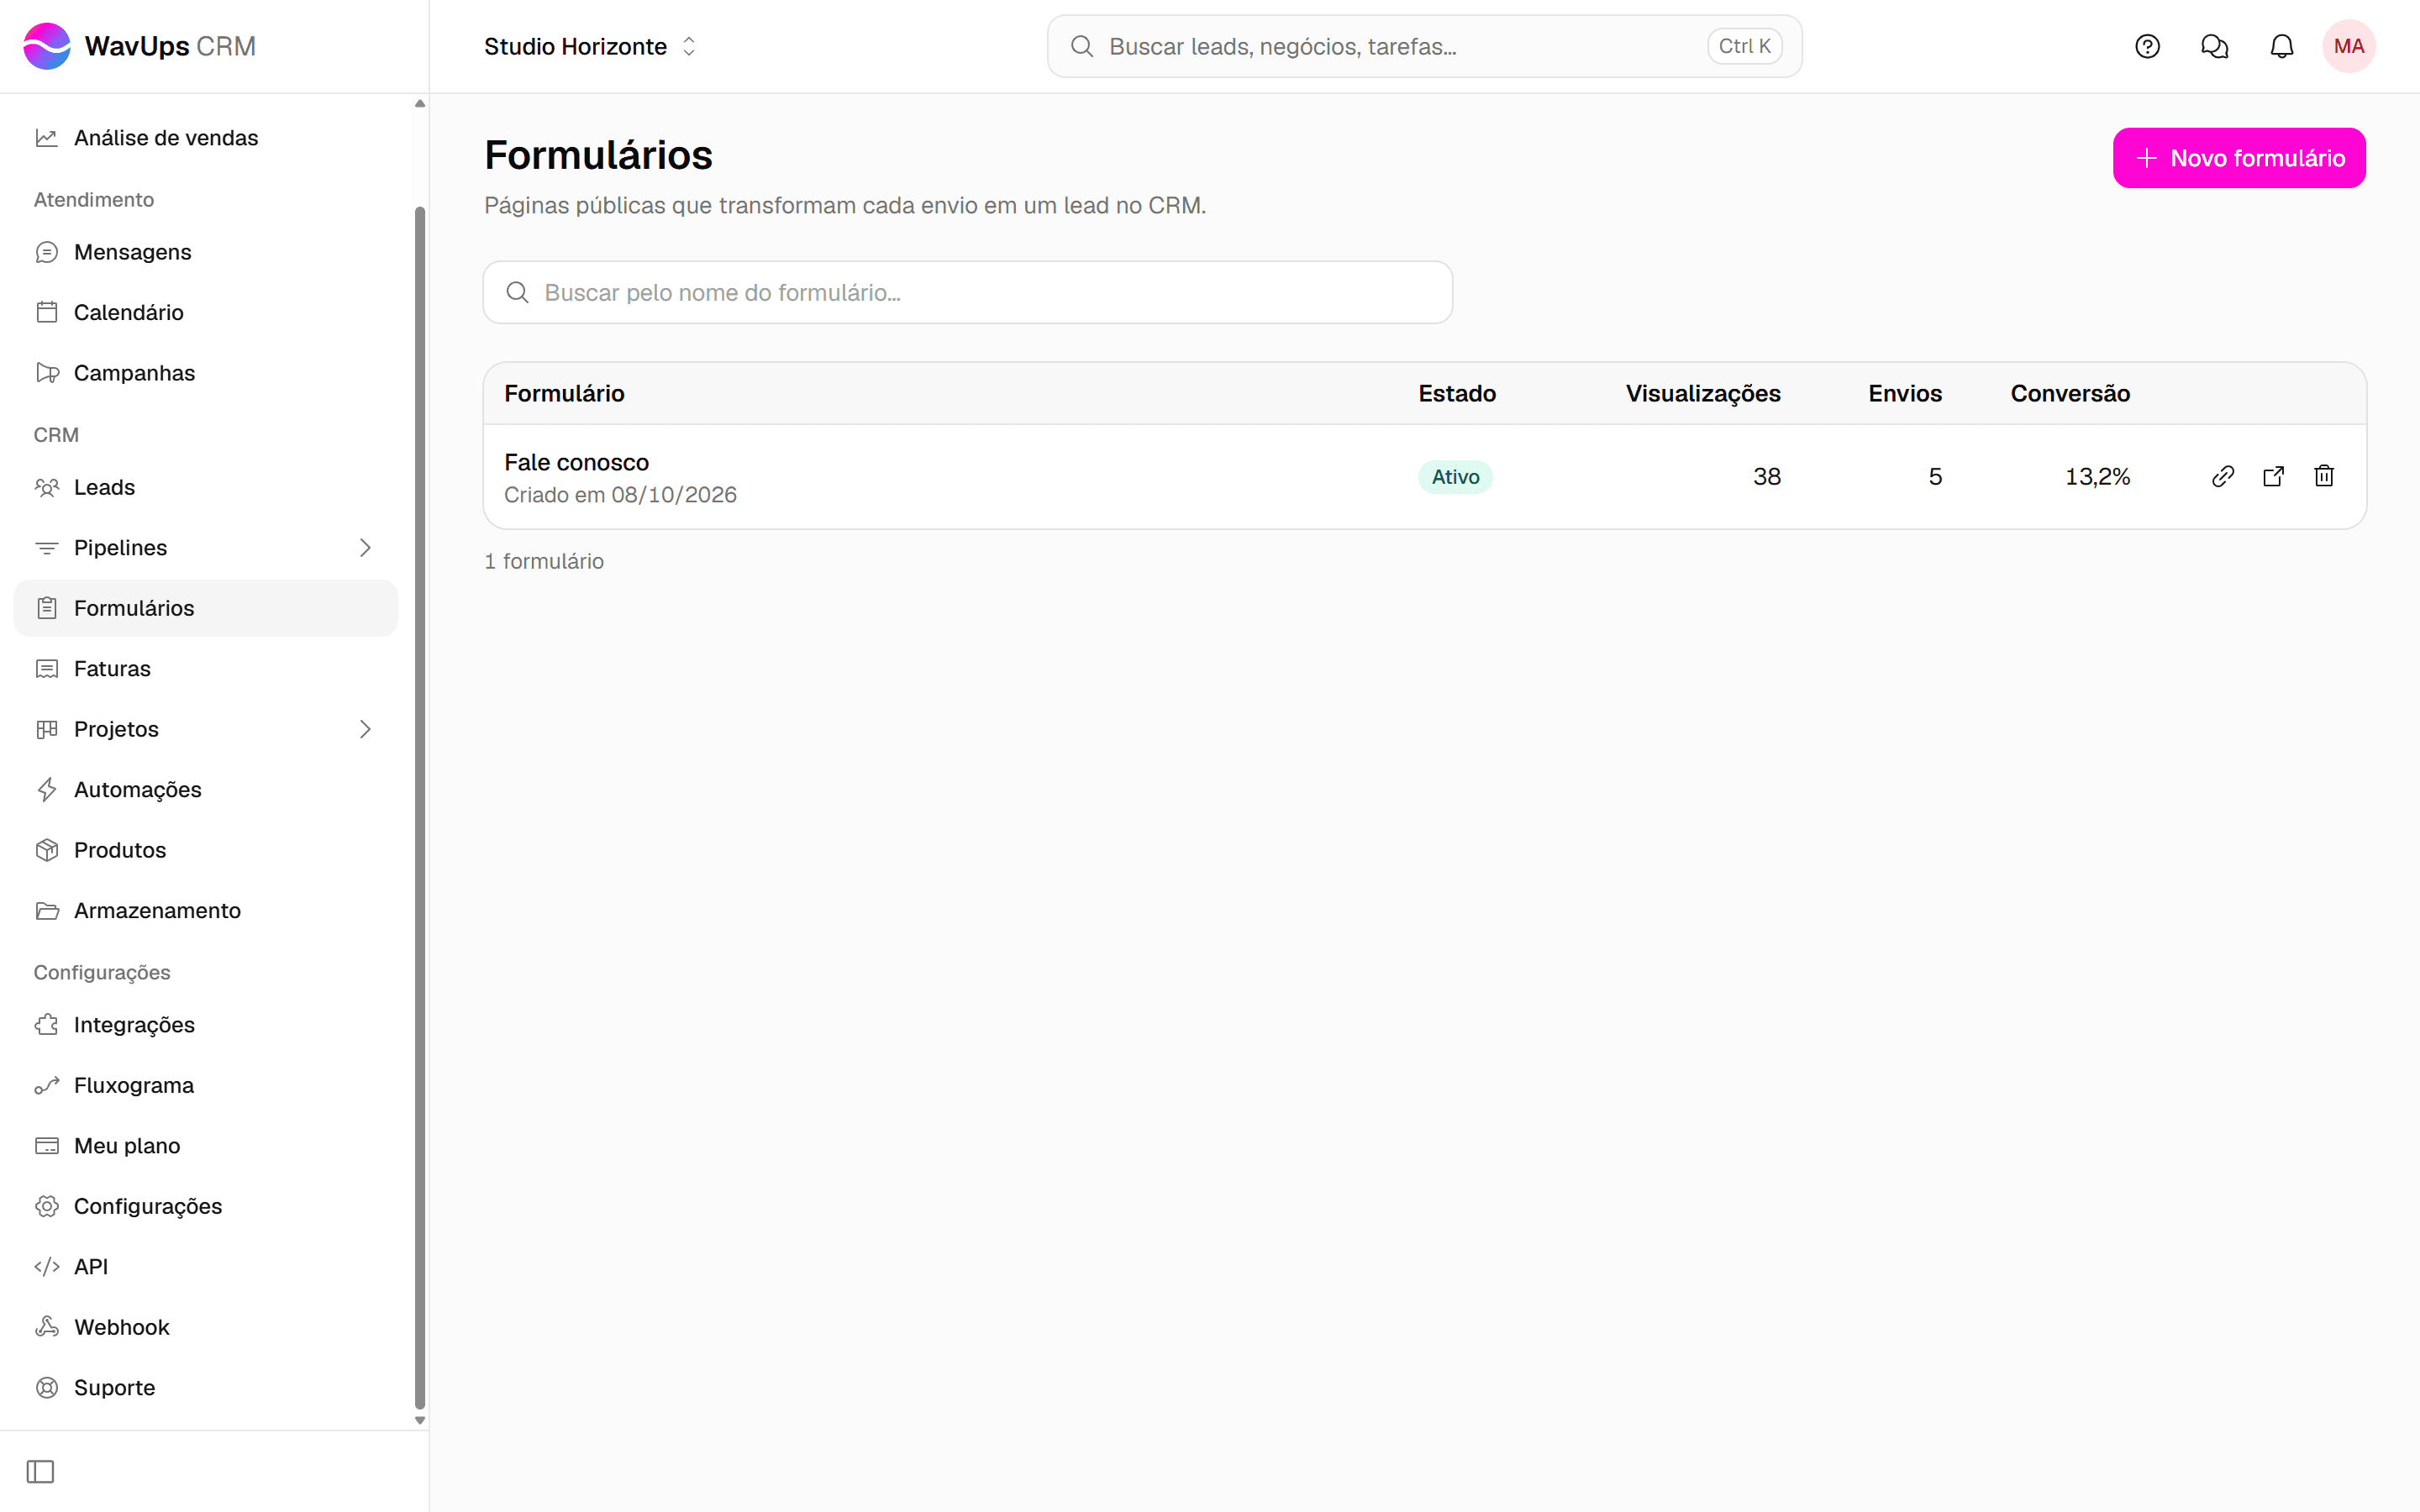The width and height of the screenshot is (2420, 1512).
Task: Open Fale conosco form in new tab icon
Action: click(x=2273, y=476)
